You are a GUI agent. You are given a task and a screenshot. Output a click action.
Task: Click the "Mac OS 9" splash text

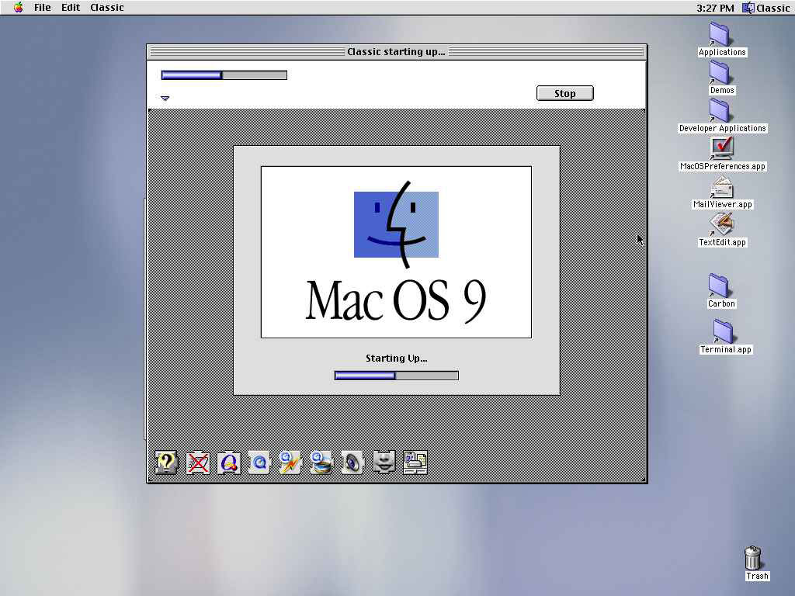(x=396, y=300)
